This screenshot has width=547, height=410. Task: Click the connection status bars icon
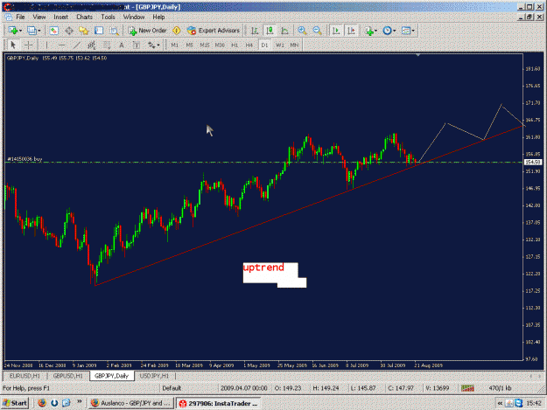[467, 388]
